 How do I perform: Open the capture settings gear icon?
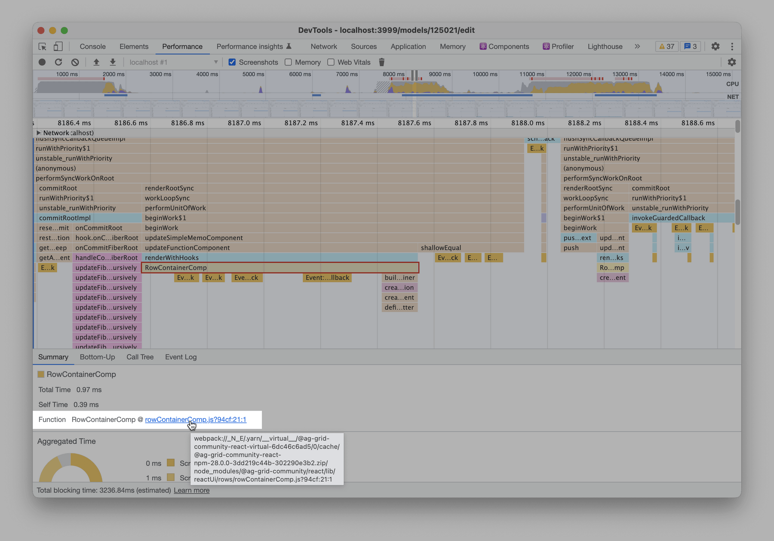tap(731, 62)
